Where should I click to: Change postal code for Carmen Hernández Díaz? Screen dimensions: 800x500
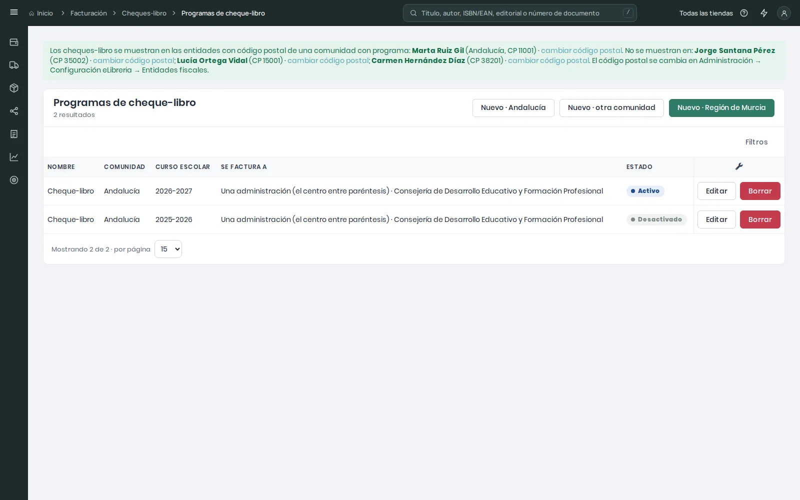[x=548, y=60]
